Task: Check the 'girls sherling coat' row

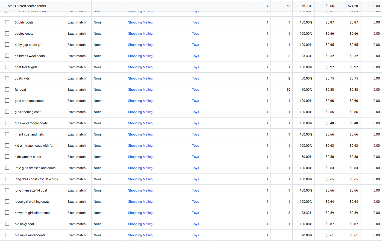Action: [x=7, y=112]
